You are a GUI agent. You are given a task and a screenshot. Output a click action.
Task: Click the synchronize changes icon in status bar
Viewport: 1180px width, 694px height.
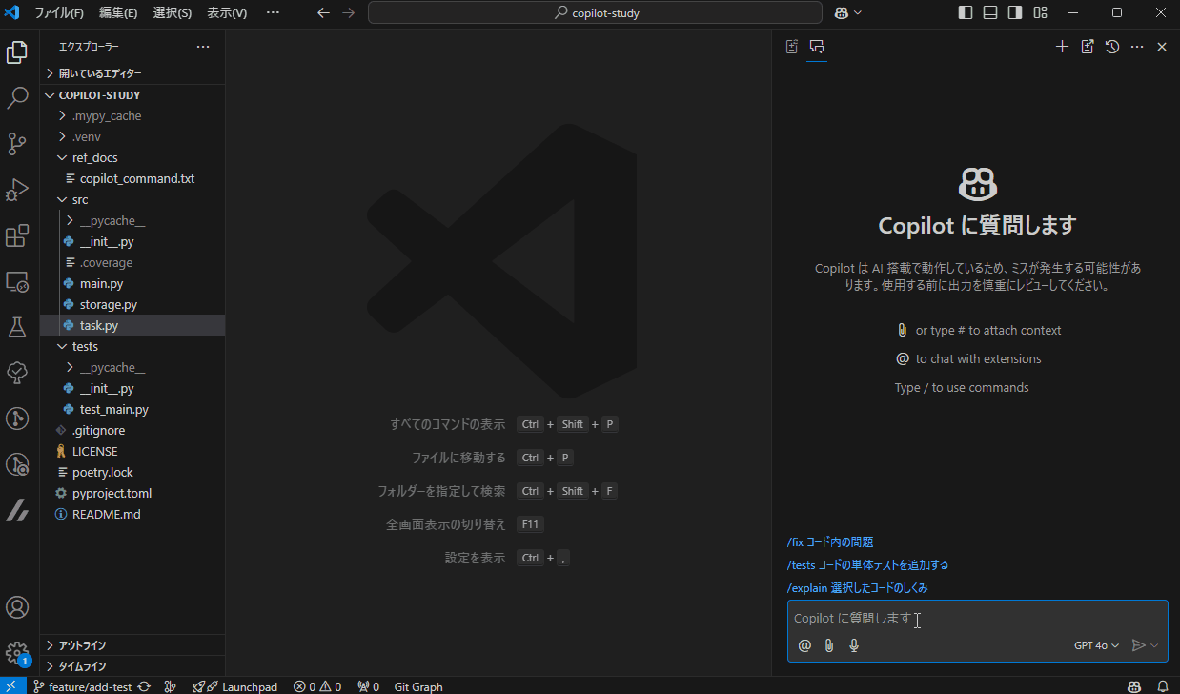coord(144,686)
